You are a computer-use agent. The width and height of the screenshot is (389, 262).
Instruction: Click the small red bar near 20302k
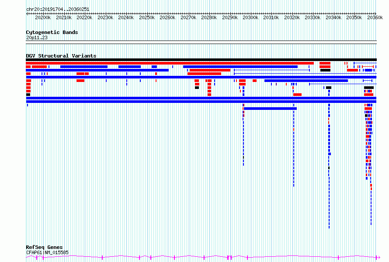coord(254,81)
